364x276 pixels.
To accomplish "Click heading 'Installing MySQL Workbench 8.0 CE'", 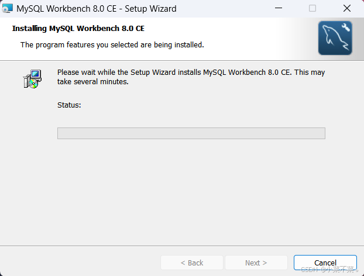I will 78,28.
